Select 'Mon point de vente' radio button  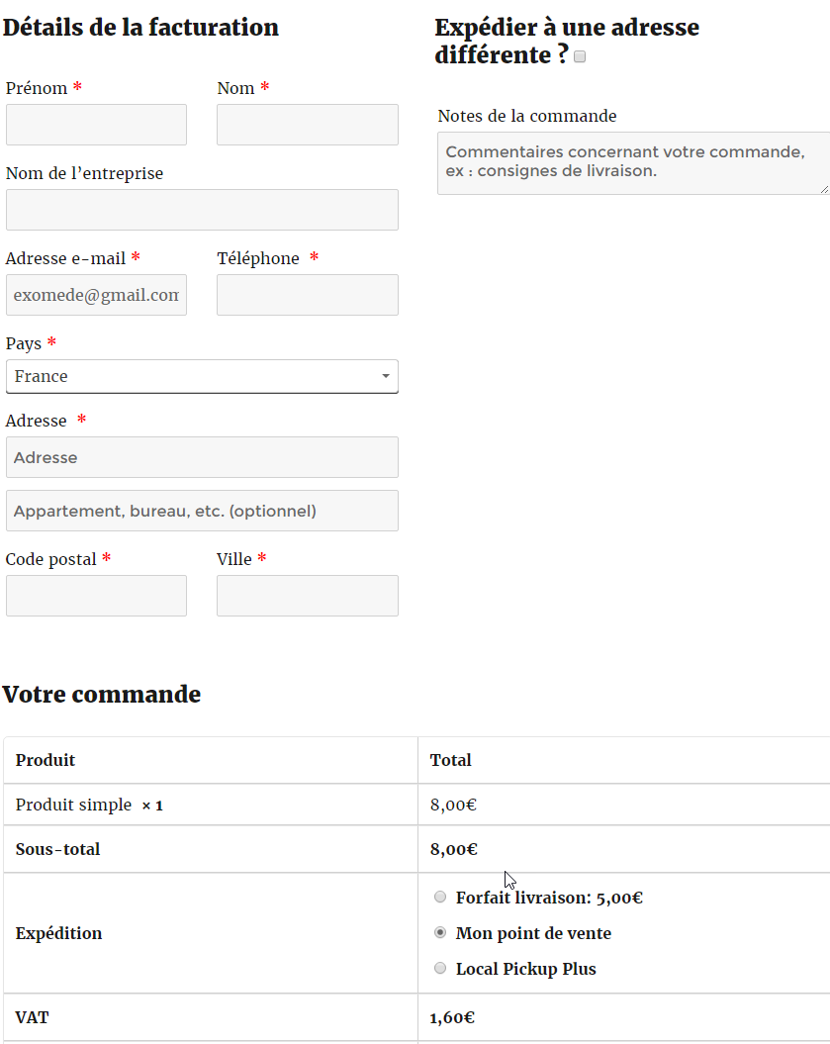point(440,932)
